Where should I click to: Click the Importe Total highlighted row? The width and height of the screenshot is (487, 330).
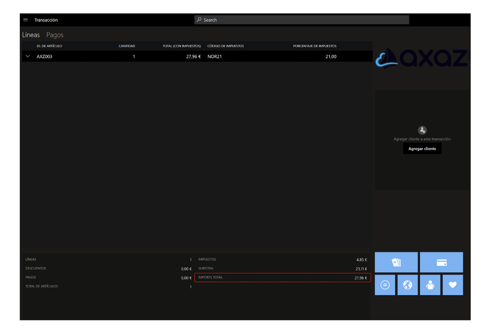click(x=283, y=277)
